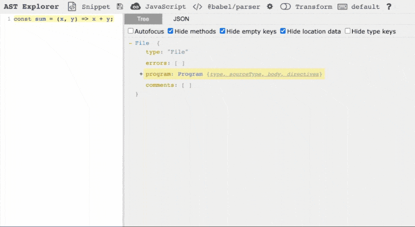415x227 pixels.
Task: Open help question mark icon
Action: coord(389,7)
